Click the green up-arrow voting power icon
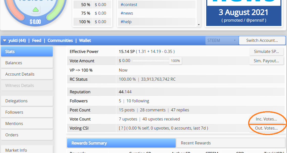 pyautogui.click(x=36, y=10)
